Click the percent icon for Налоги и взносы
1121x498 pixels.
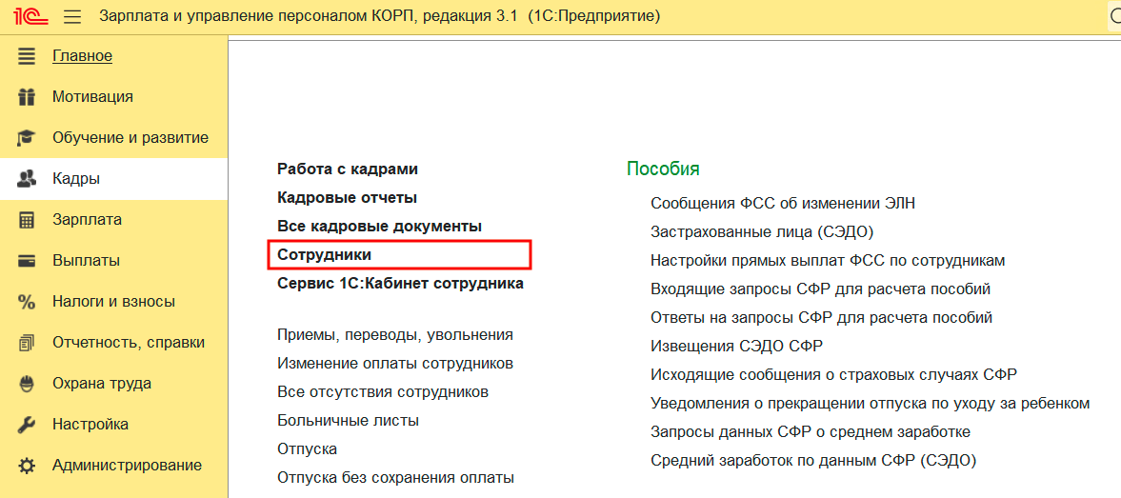tap(27, 301)
